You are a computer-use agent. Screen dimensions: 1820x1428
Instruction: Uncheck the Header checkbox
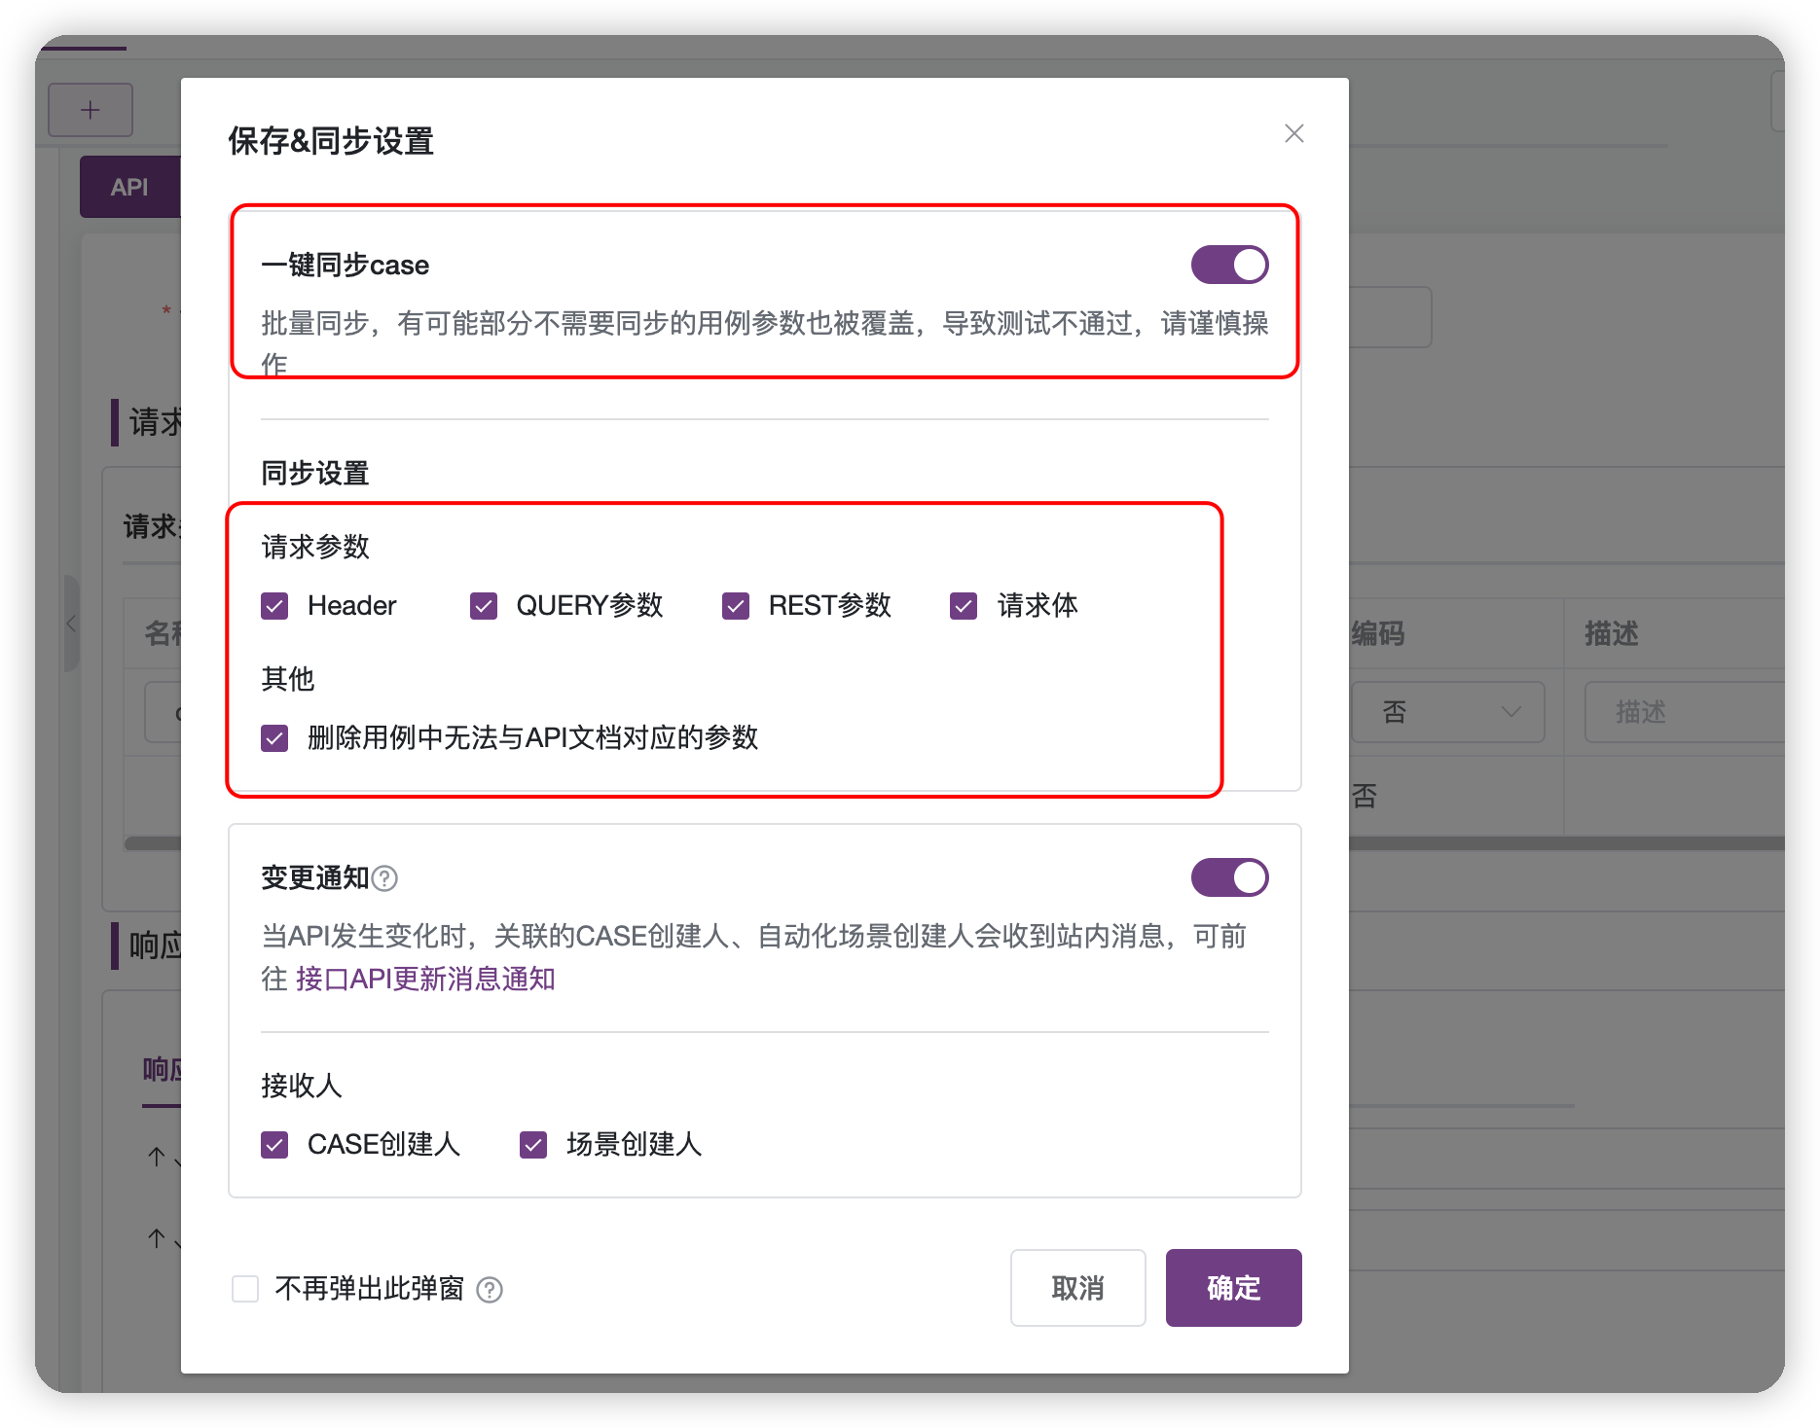273,605
